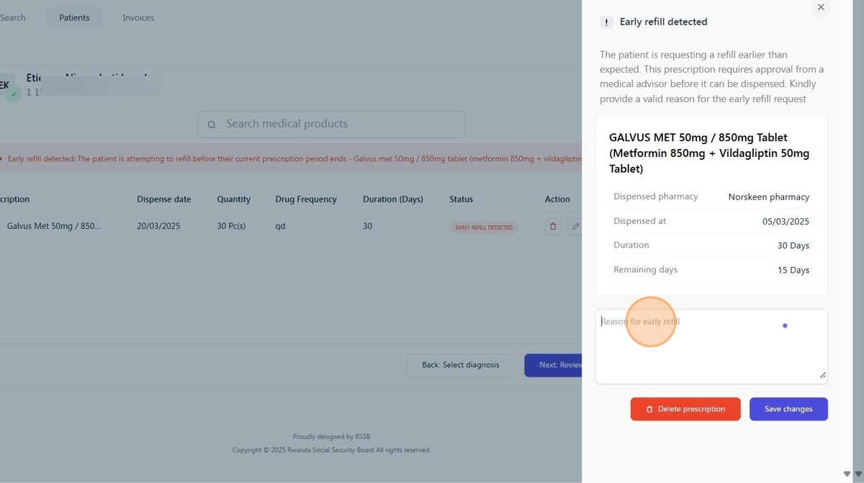This screenshot has width=864, height=483.
Task: Click the Dispense date column header
Action: (164, 199)
